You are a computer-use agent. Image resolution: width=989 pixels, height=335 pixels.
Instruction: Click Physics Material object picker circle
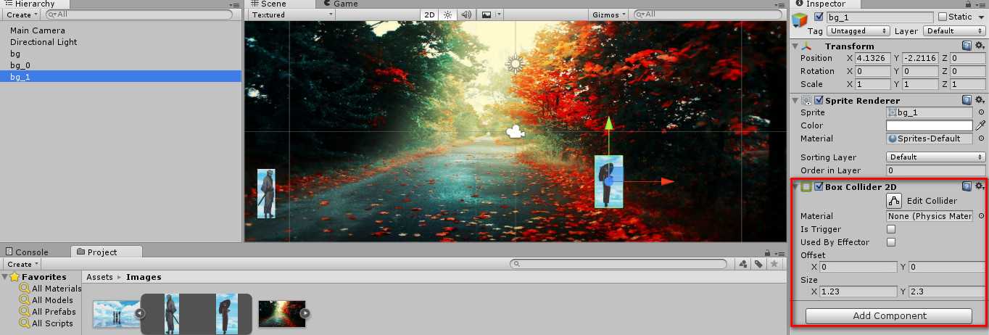(981, 216)
